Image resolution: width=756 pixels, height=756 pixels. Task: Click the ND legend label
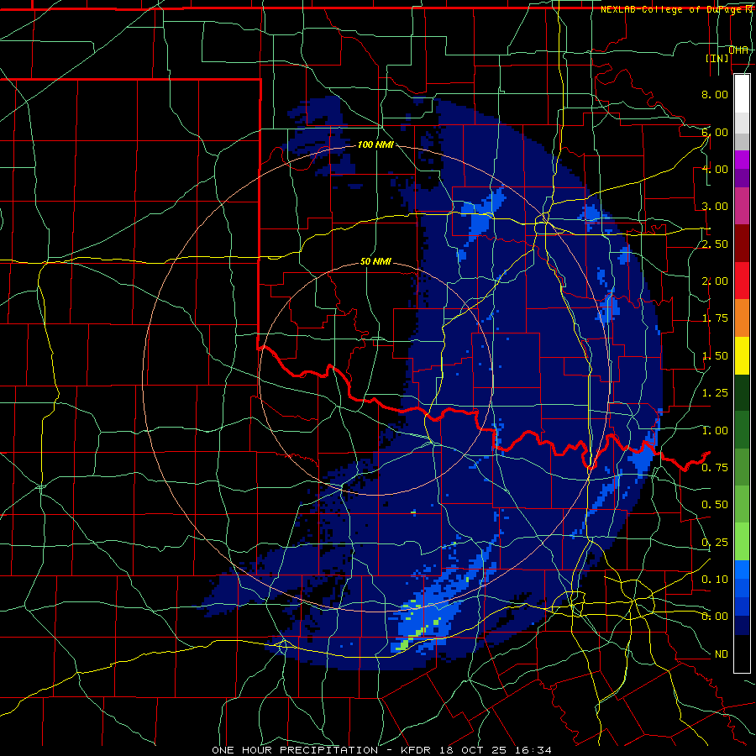[722, 654]
